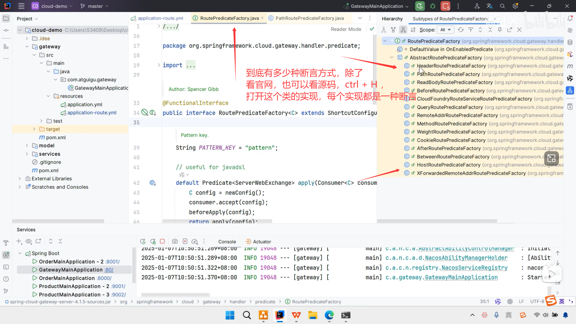The width and height of the screenshot is (576, 324).
Task: Open Search Everywhere magnifier icon
Action: 502,6
